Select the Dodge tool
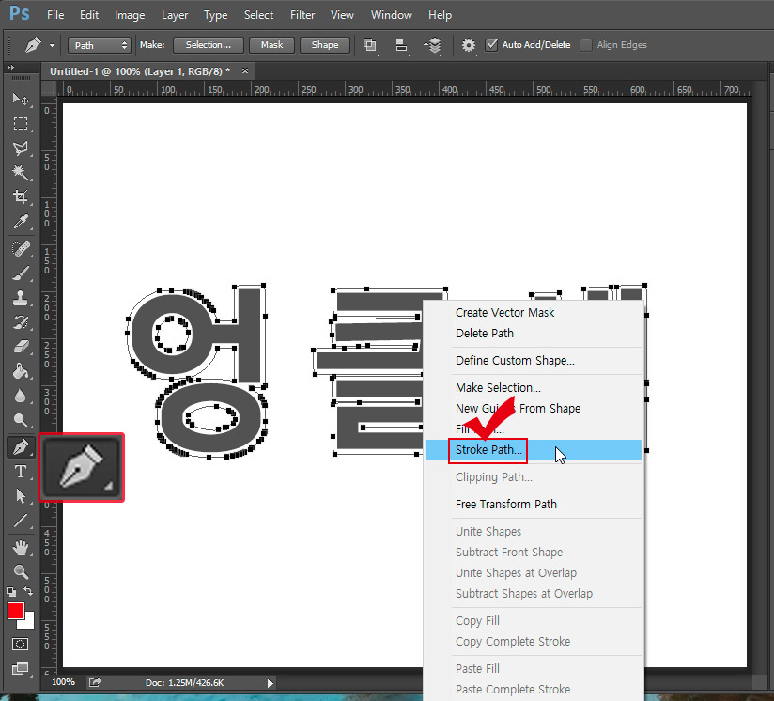 (21, 420)
